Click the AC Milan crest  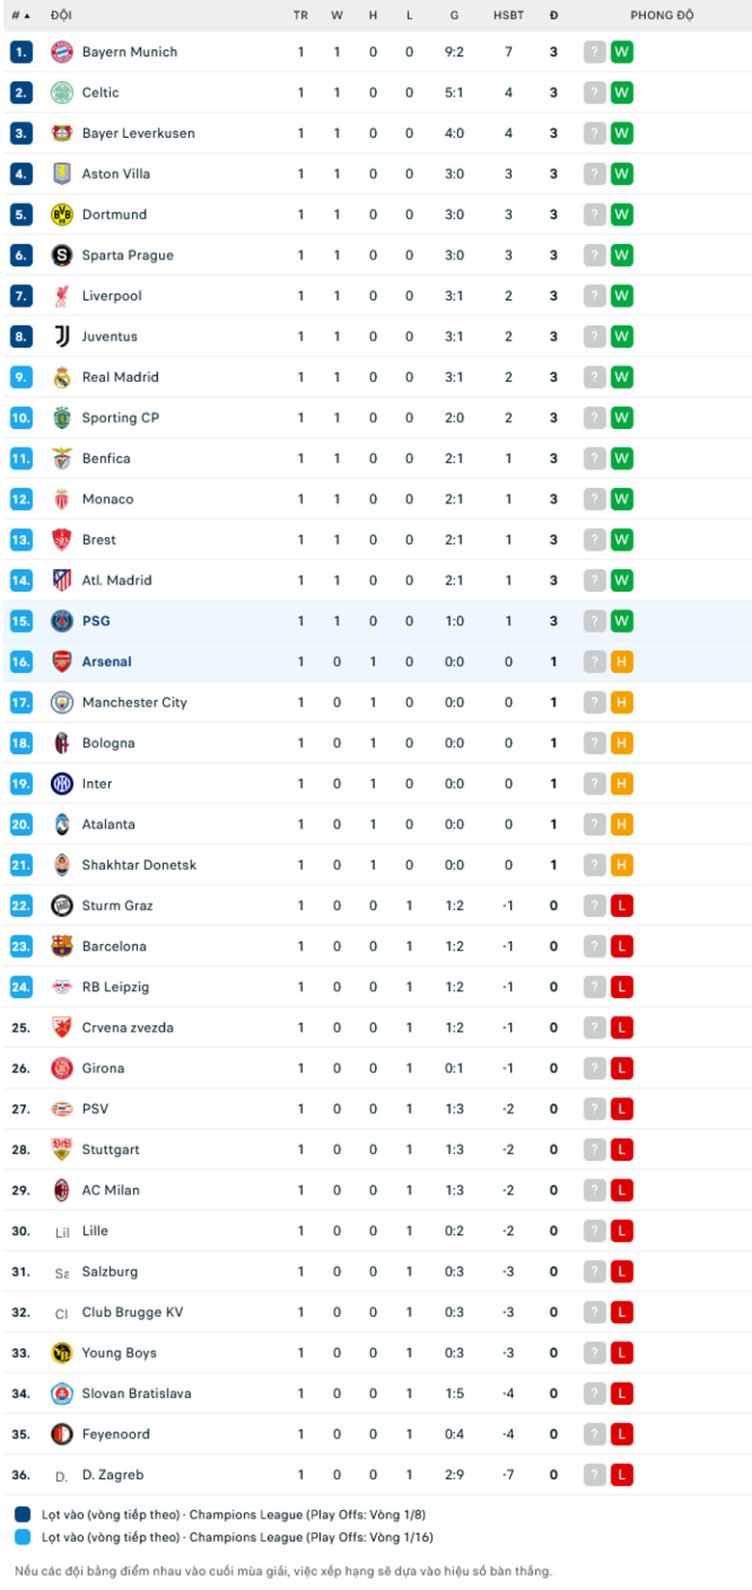point(62,1190)
